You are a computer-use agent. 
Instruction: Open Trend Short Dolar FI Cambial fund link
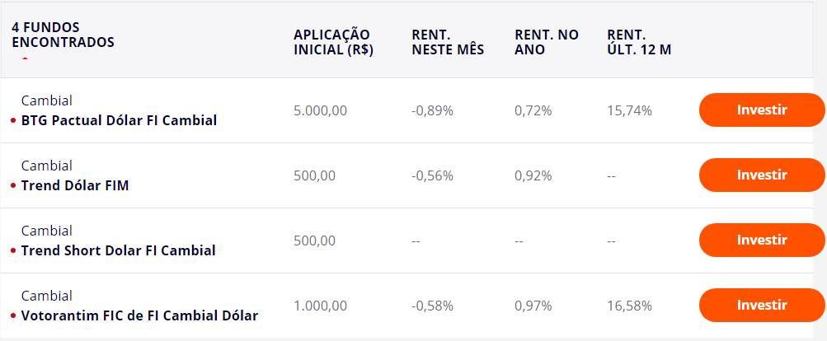[118, 250]
